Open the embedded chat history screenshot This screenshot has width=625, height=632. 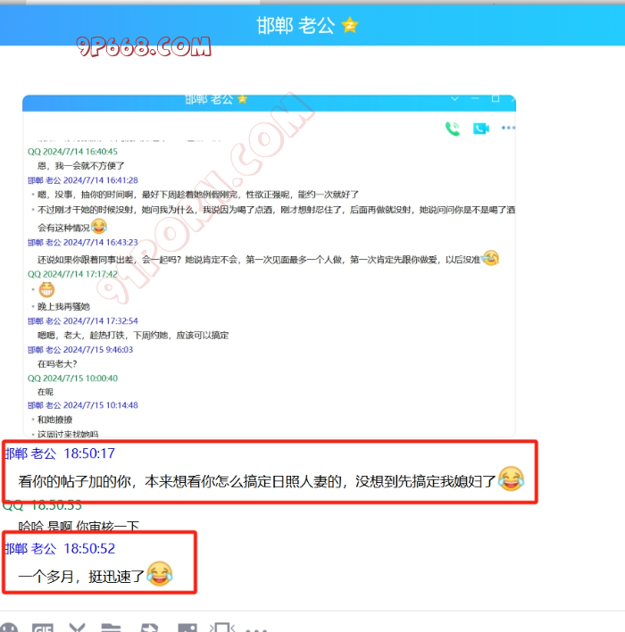268,268
